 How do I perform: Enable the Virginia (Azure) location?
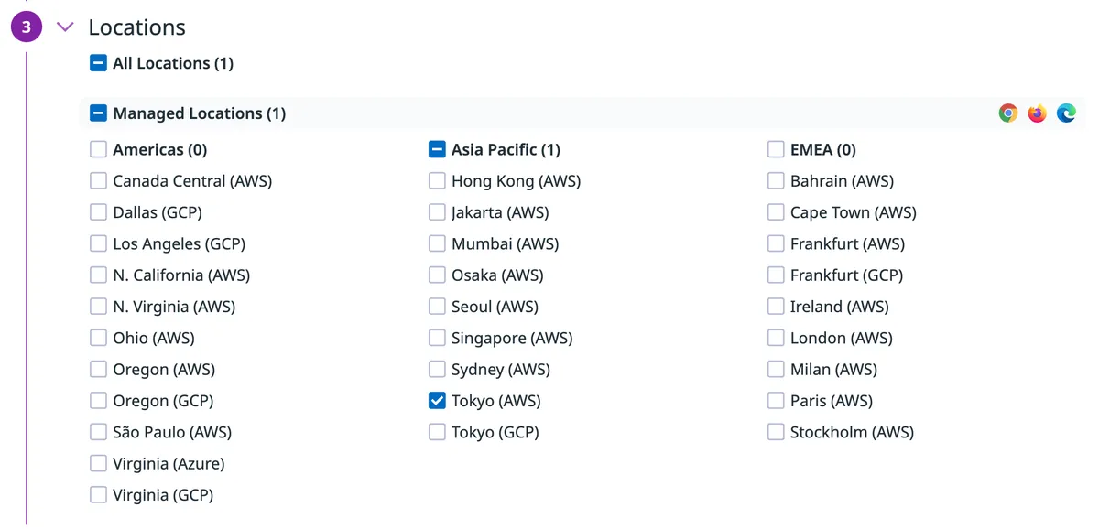click(x=99, y=464)
